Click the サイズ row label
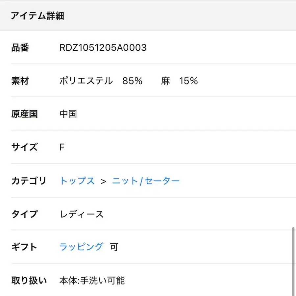 25,147
